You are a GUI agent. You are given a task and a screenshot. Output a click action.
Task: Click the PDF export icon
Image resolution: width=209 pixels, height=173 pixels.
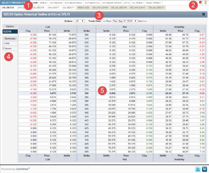[x=200, y=3]
